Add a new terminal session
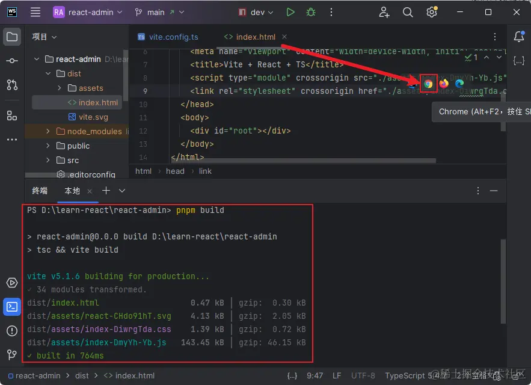531x385 pixels. tap(106, 191)
